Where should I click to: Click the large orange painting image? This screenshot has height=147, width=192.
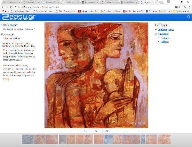point(96,75)
